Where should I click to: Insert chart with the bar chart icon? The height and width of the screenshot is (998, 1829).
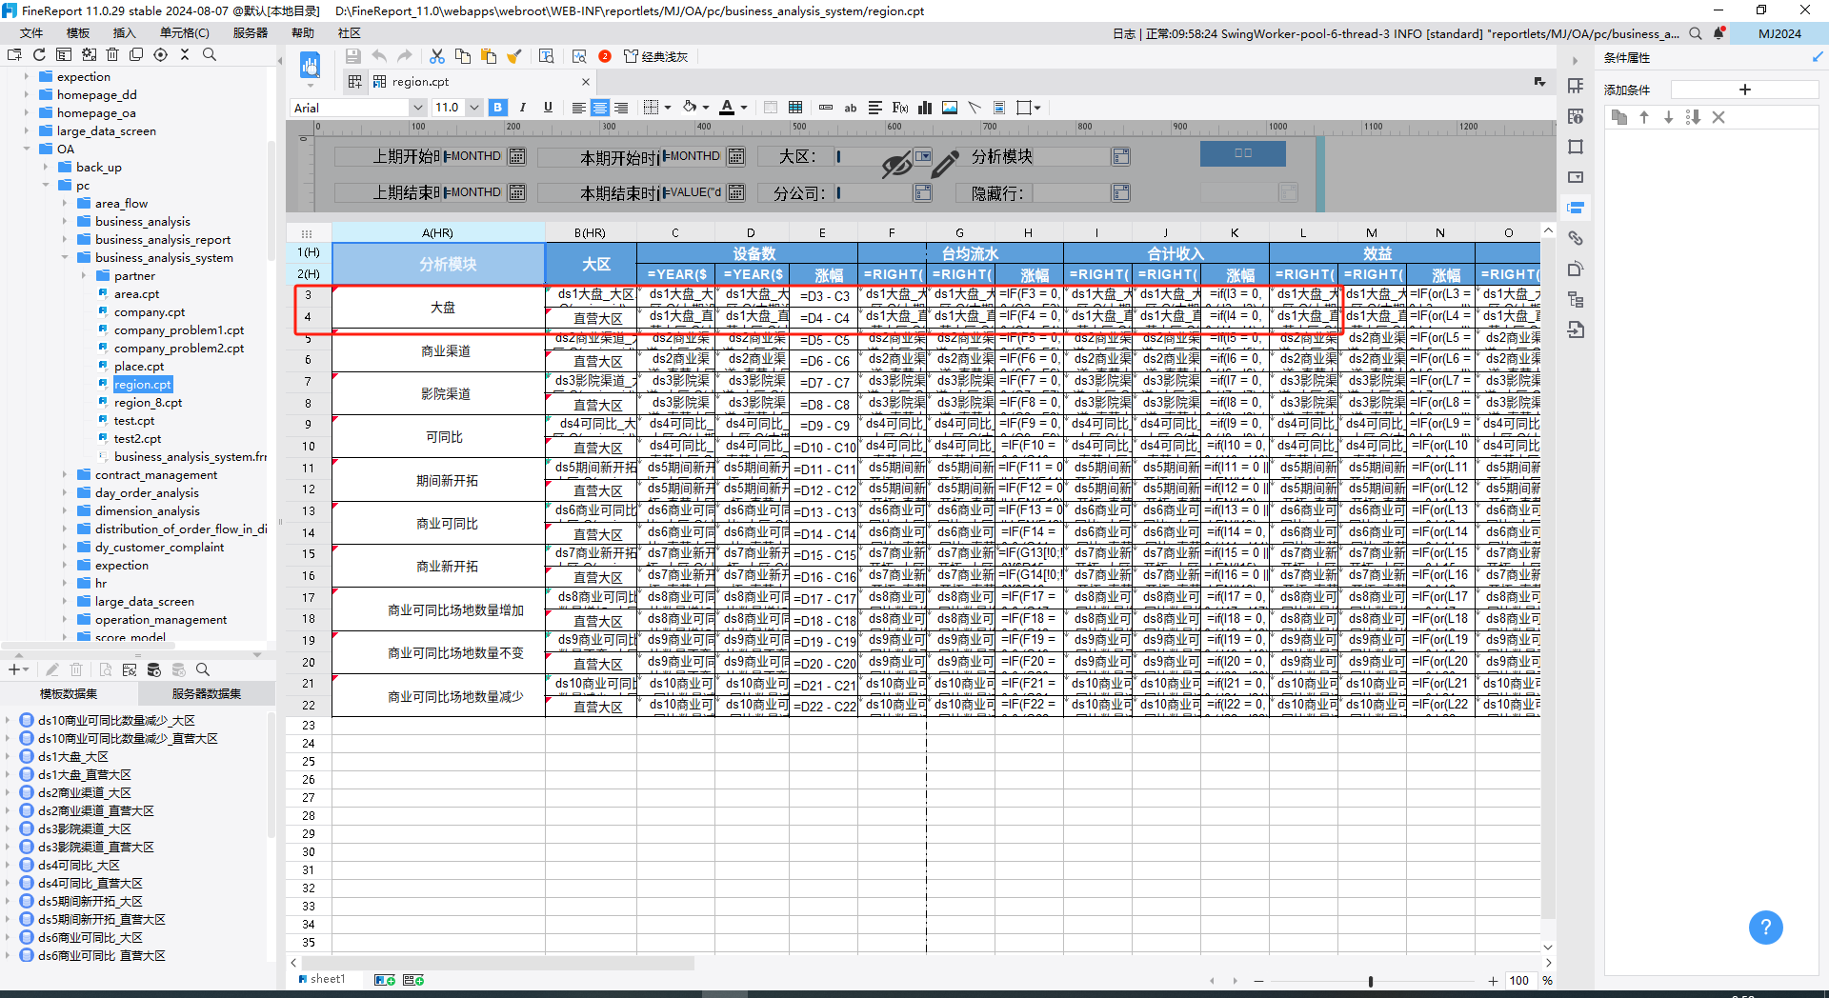[x=925, y=108]
